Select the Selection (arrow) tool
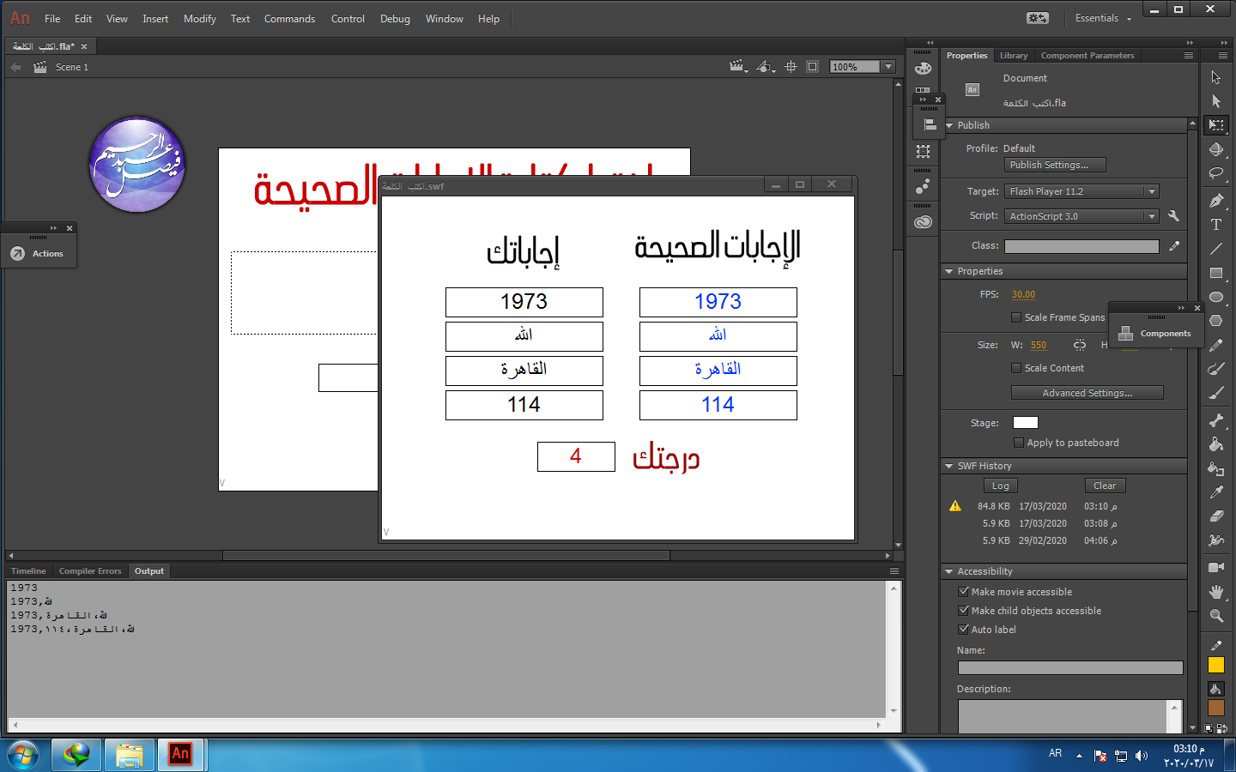This screenshot has height=772, width=1236. 1216,77
